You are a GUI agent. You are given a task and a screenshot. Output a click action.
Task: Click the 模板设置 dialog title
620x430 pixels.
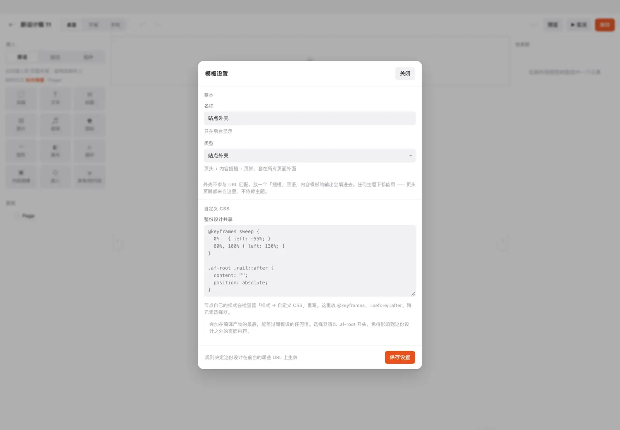(216, 74)
